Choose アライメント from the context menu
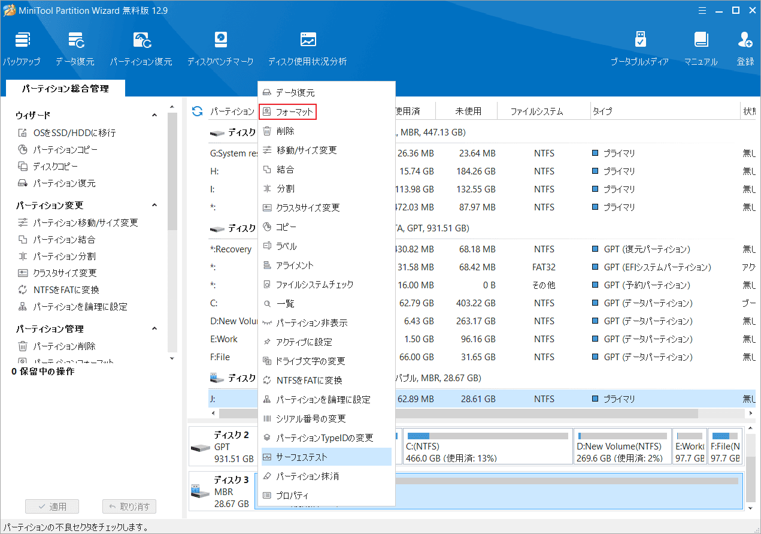 point(326,265)
